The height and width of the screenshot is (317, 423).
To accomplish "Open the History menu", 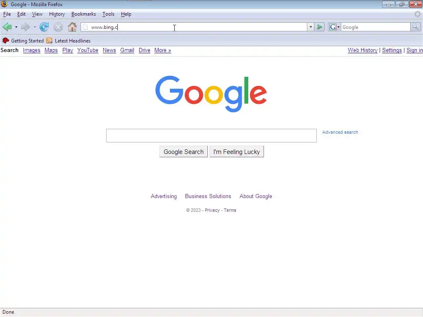I will pyautogui.click(x=57, y=14).
